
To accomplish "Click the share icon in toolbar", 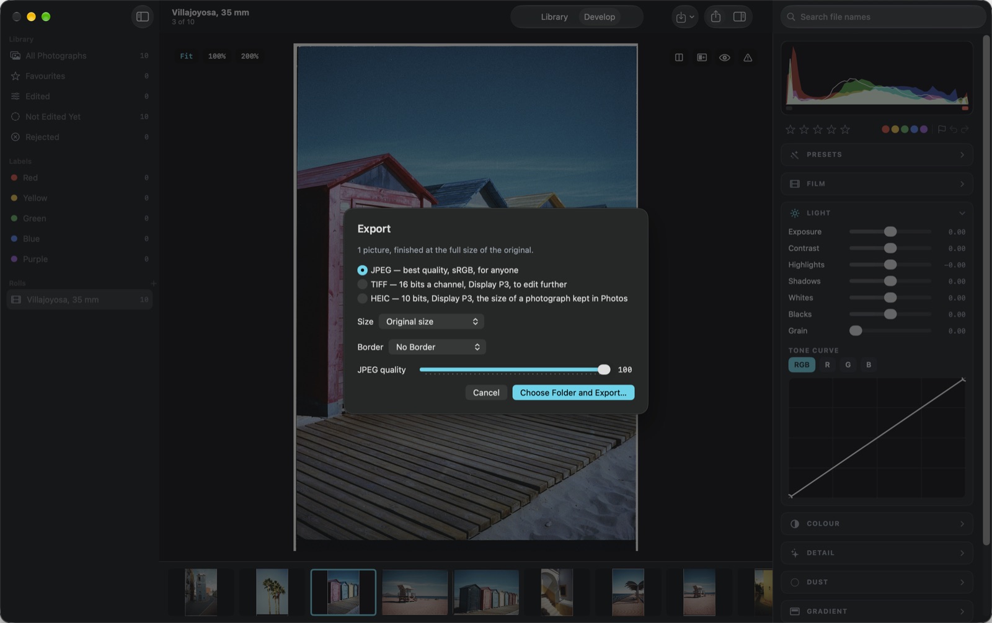I will [x=715, y=17].
